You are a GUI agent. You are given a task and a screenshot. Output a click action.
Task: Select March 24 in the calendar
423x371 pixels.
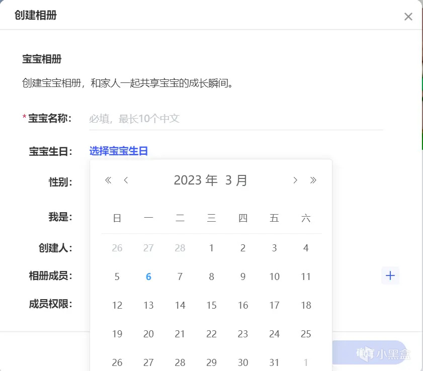(274, 334)
